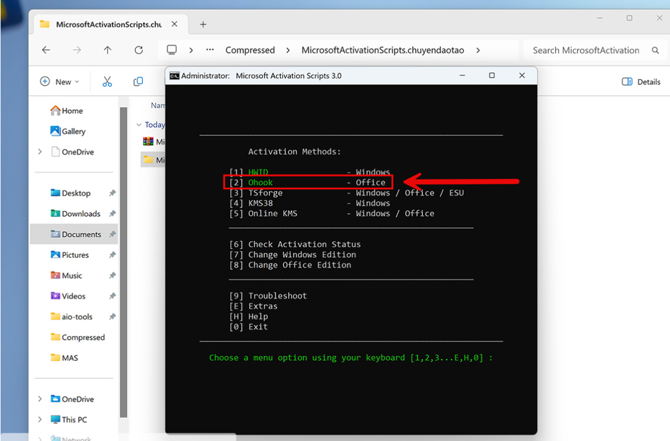Screen dimensions: 670x441
Task: Click the Copy icon in toolbar
Action: point(138,82)
